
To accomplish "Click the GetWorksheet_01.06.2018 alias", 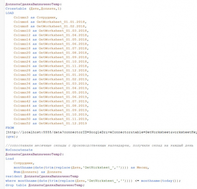I will (x=63, y=44).
